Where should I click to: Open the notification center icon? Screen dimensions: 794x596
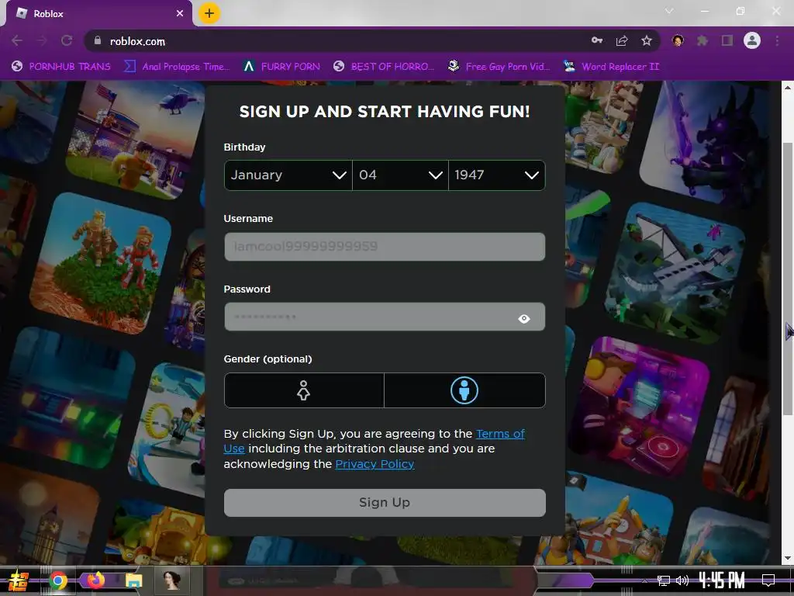click(768, 580)
